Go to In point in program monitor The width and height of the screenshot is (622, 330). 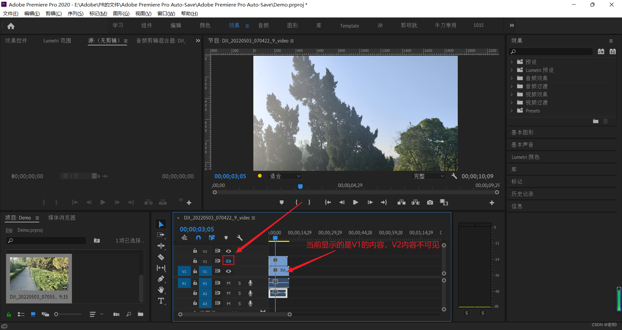[x=328, y=203]
